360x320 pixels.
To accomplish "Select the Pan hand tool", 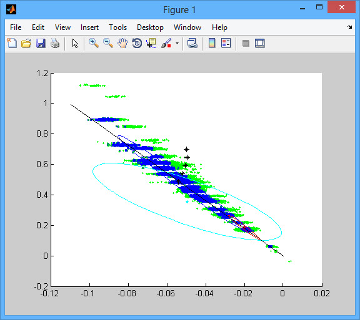I will tap(122, 43).
